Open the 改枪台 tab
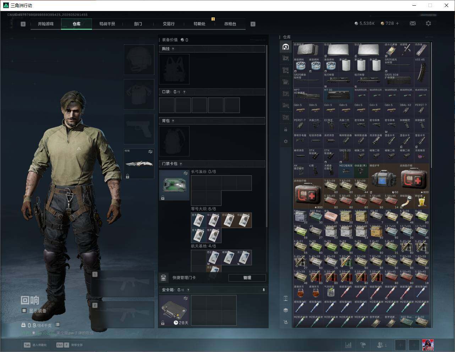455x352 pixels. click(x=230, y=24)
